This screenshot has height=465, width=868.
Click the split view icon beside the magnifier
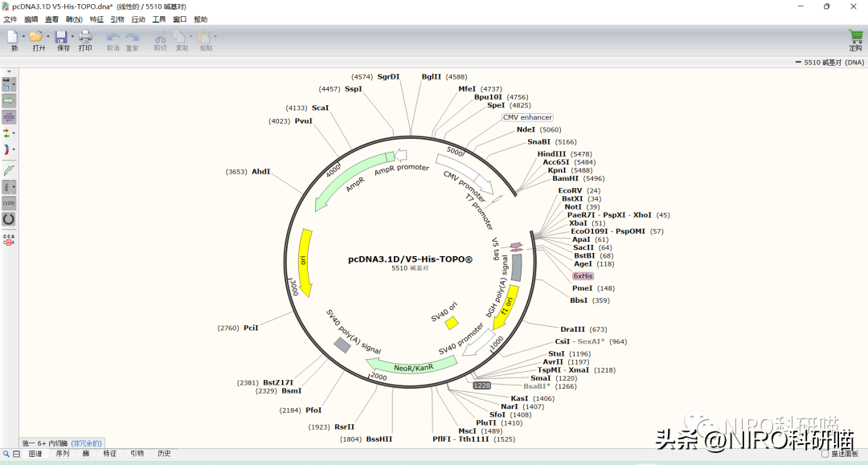tap(17, 454)
